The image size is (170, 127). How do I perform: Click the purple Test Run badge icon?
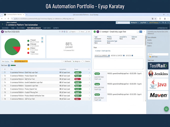click(x=2, y=32)
